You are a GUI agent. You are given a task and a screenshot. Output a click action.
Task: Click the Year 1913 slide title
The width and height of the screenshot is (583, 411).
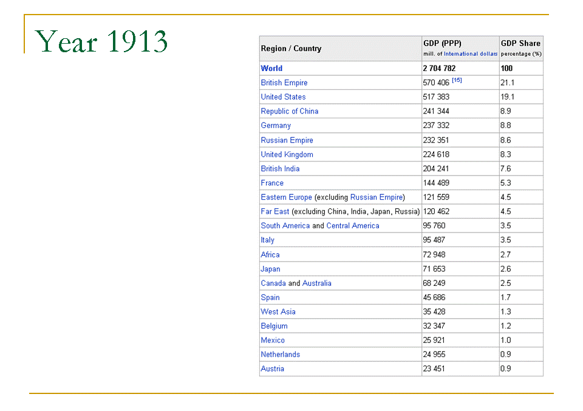[101, 42]
